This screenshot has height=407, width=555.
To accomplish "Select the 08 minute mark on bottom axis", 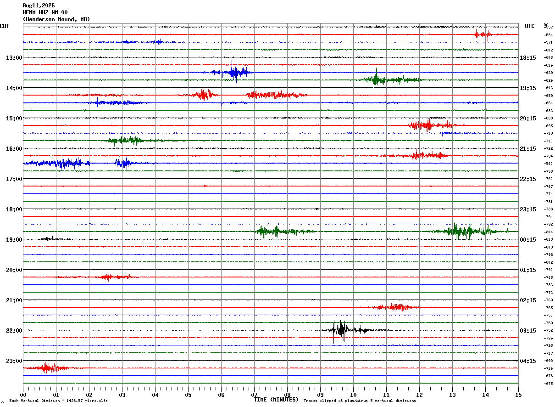I will (x=287, y=395).
